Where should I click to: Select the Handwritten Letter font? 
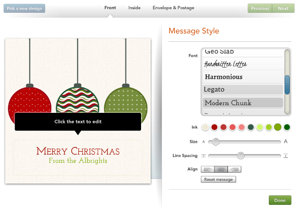(243, 64)
